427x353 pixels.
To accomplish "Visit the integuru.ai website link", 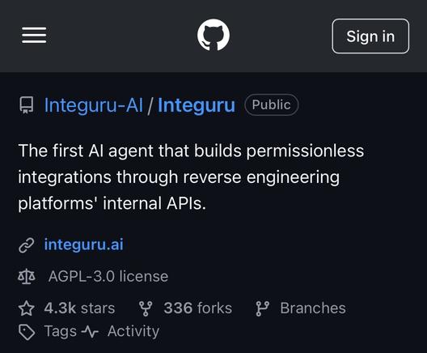I will click(84, 245).
